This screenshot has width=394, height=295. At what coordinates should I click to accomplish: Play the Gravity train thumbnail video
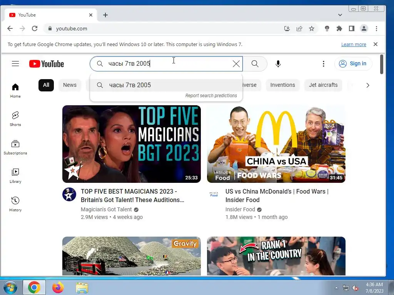pyautogui.click(x=132, y=256)
